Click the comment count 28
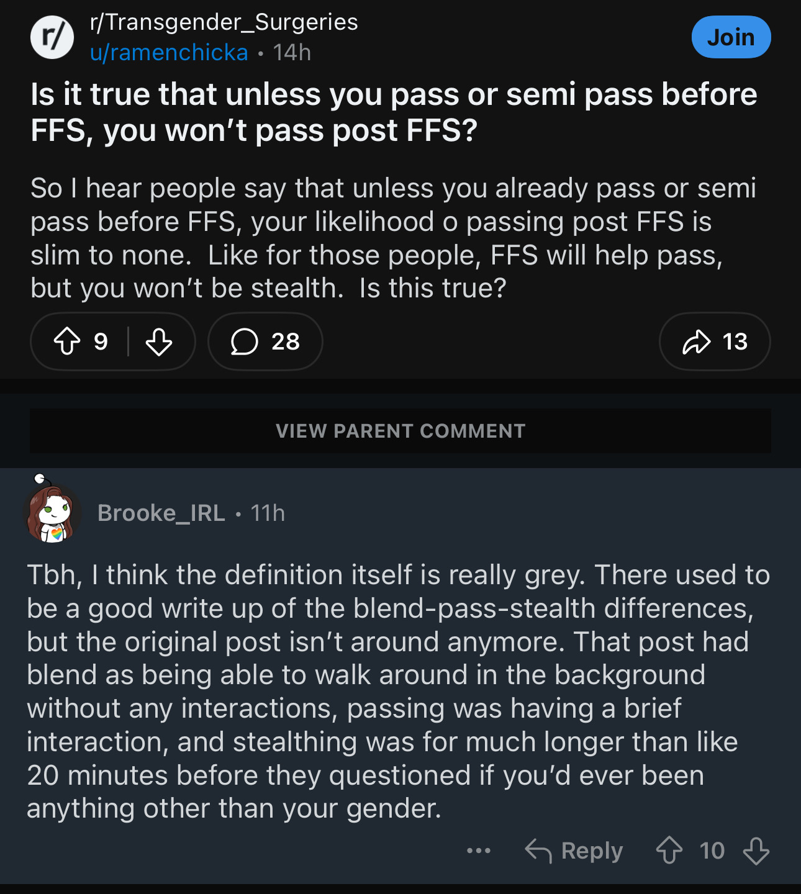 pyautogui.click(x=286, y=341)
